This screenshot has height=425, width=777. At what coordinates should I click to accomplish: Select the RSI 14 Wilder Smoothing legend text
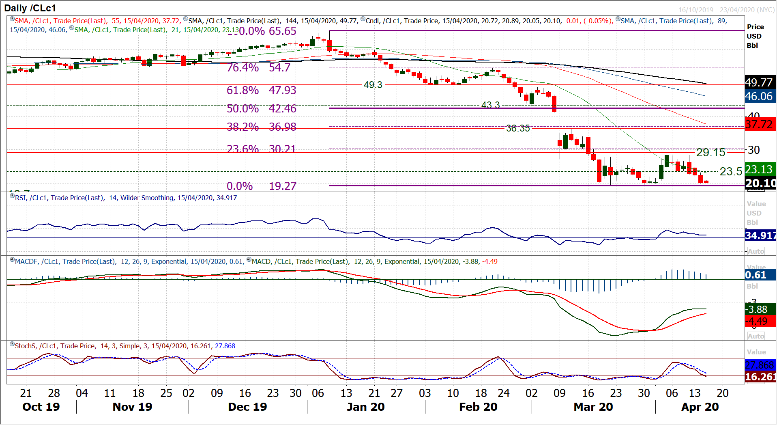pos(126,198)
